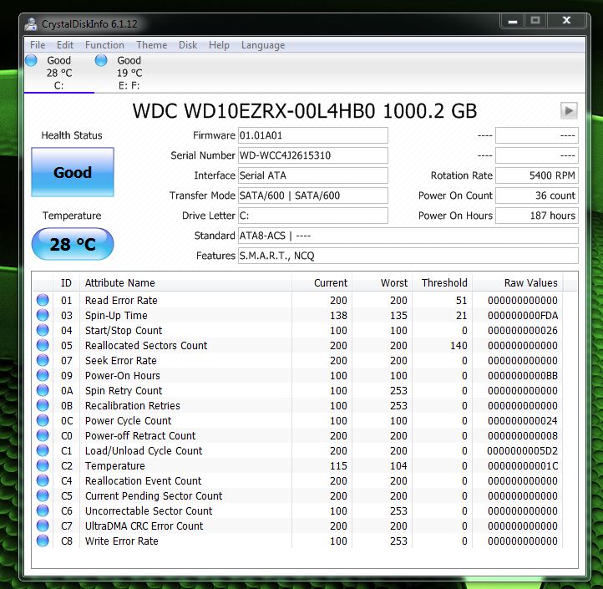
Task: Open the File menu
Action: [38, 45]
